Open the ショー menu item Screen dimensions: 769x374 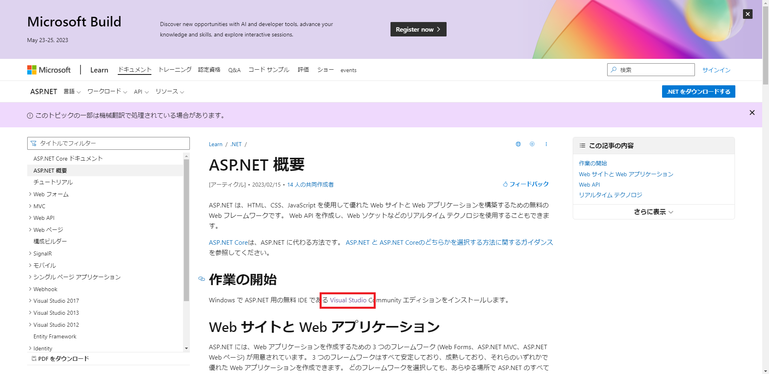[325, 70]
